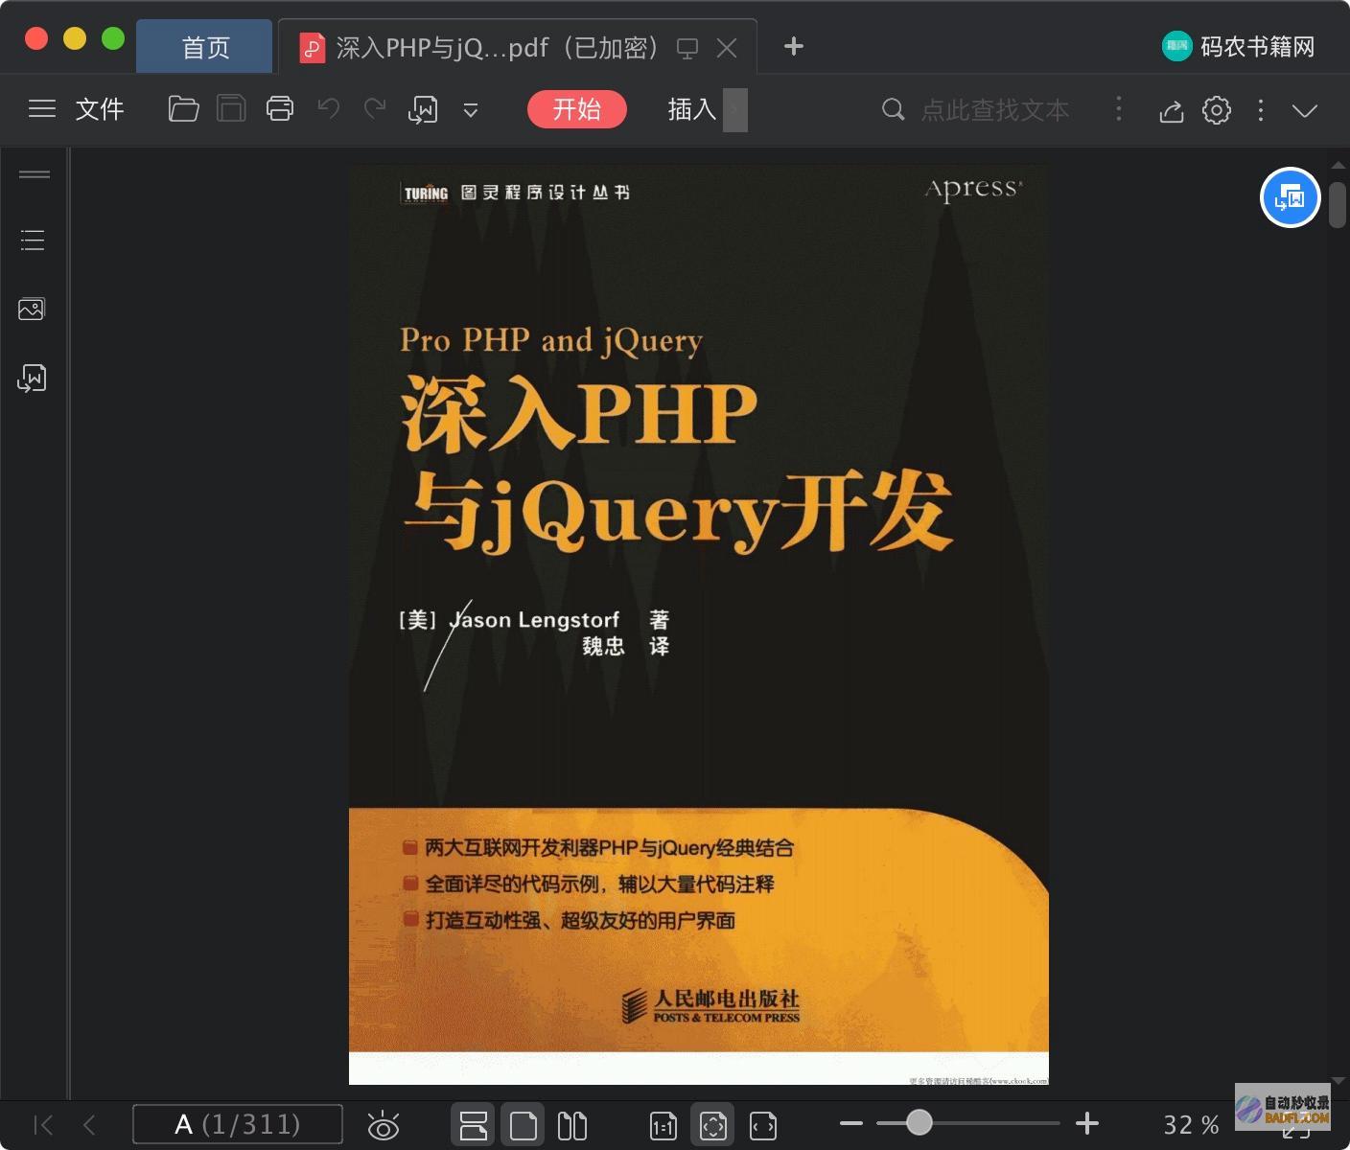Switch to single page view
Screen dimensions: 1350x1150
pyautogui.click(x=523, y=1125)
